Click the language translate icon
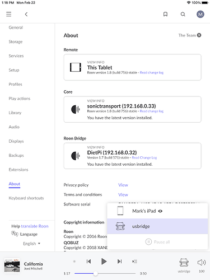Viewport: 210px width, 280px height. [15, 234]
